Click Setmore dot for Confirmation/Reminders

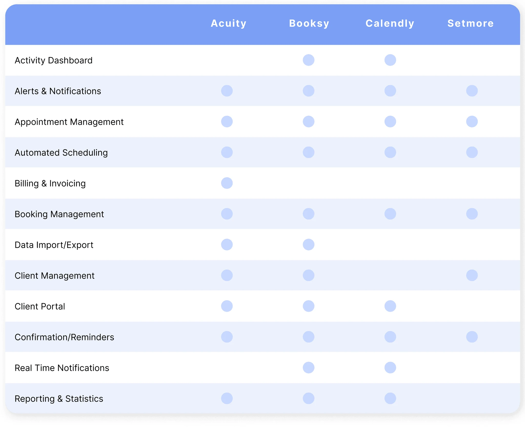coord(472,337)
